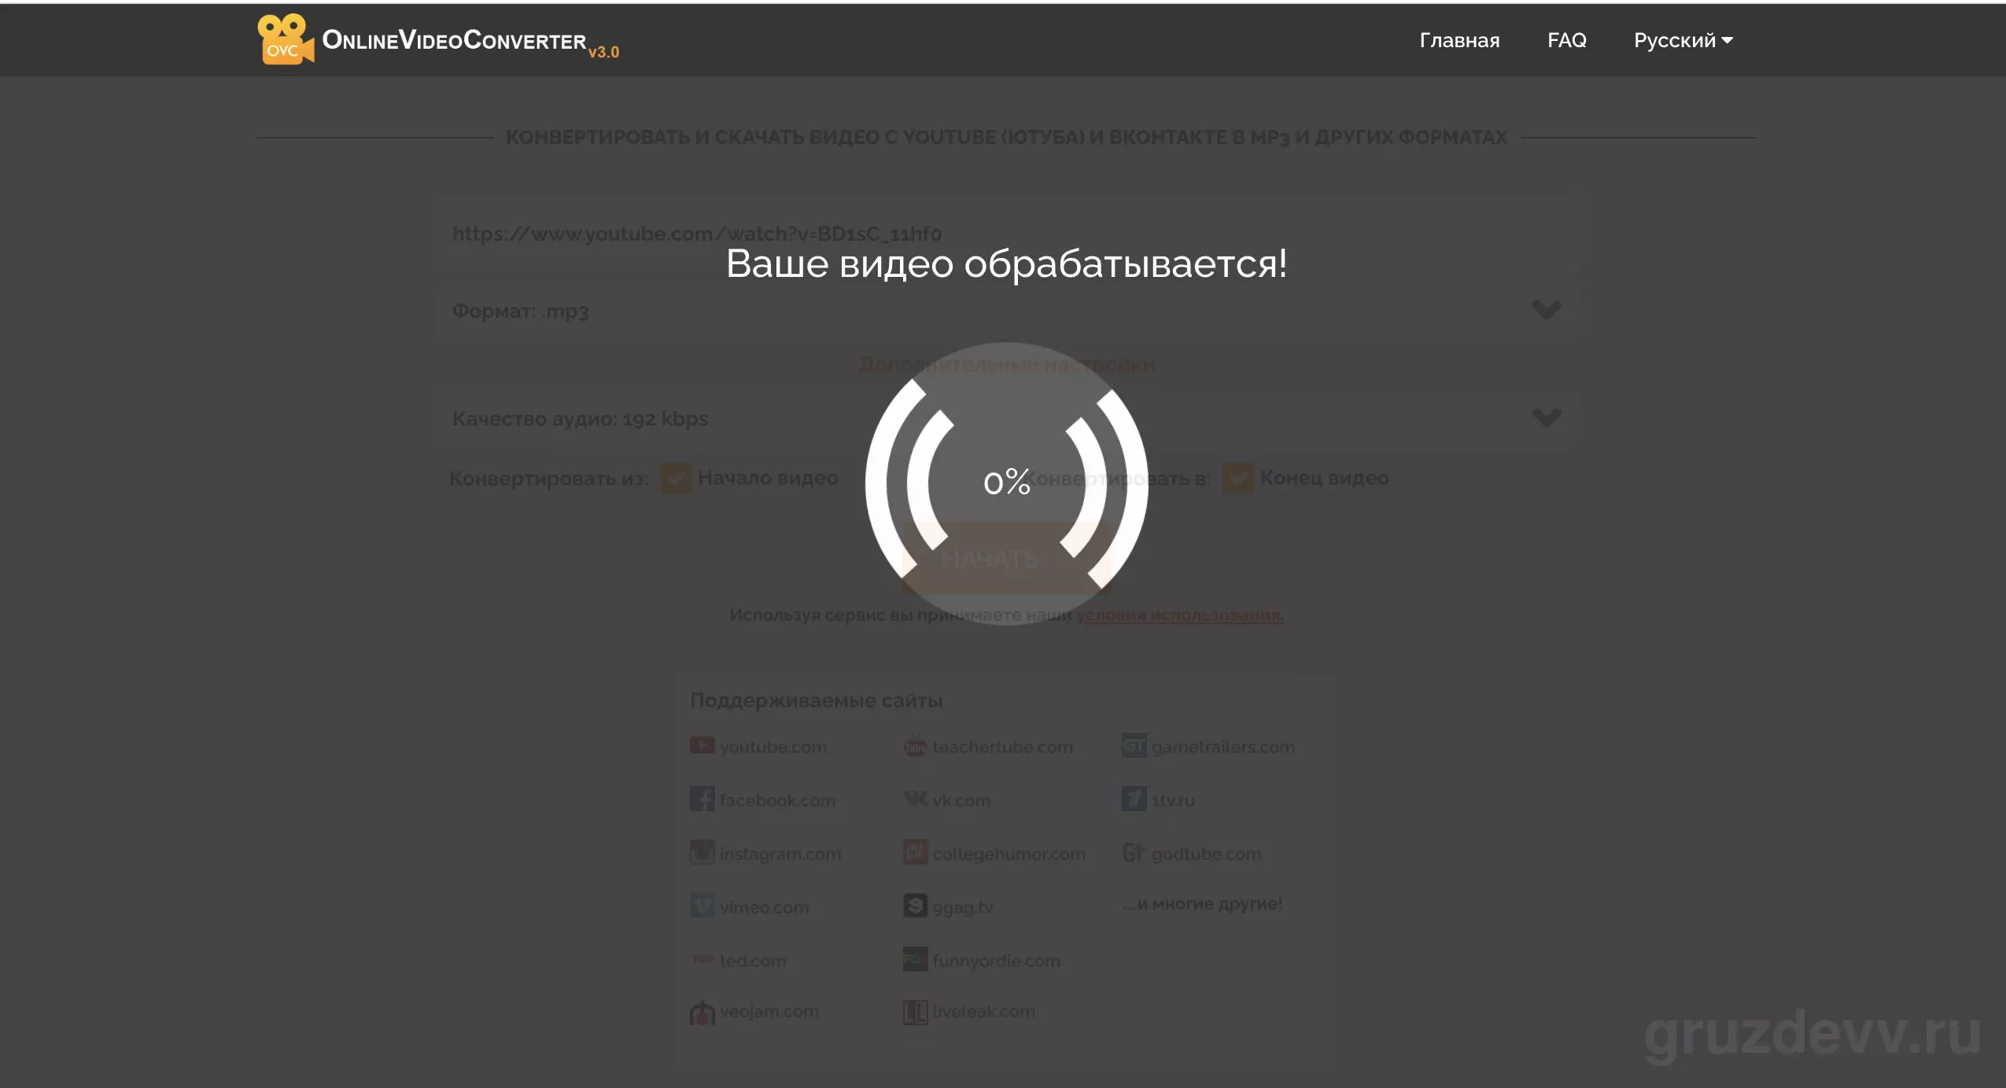Toggle the Начало видео checkbox
2006x1088 pixels.
[676, 478]
